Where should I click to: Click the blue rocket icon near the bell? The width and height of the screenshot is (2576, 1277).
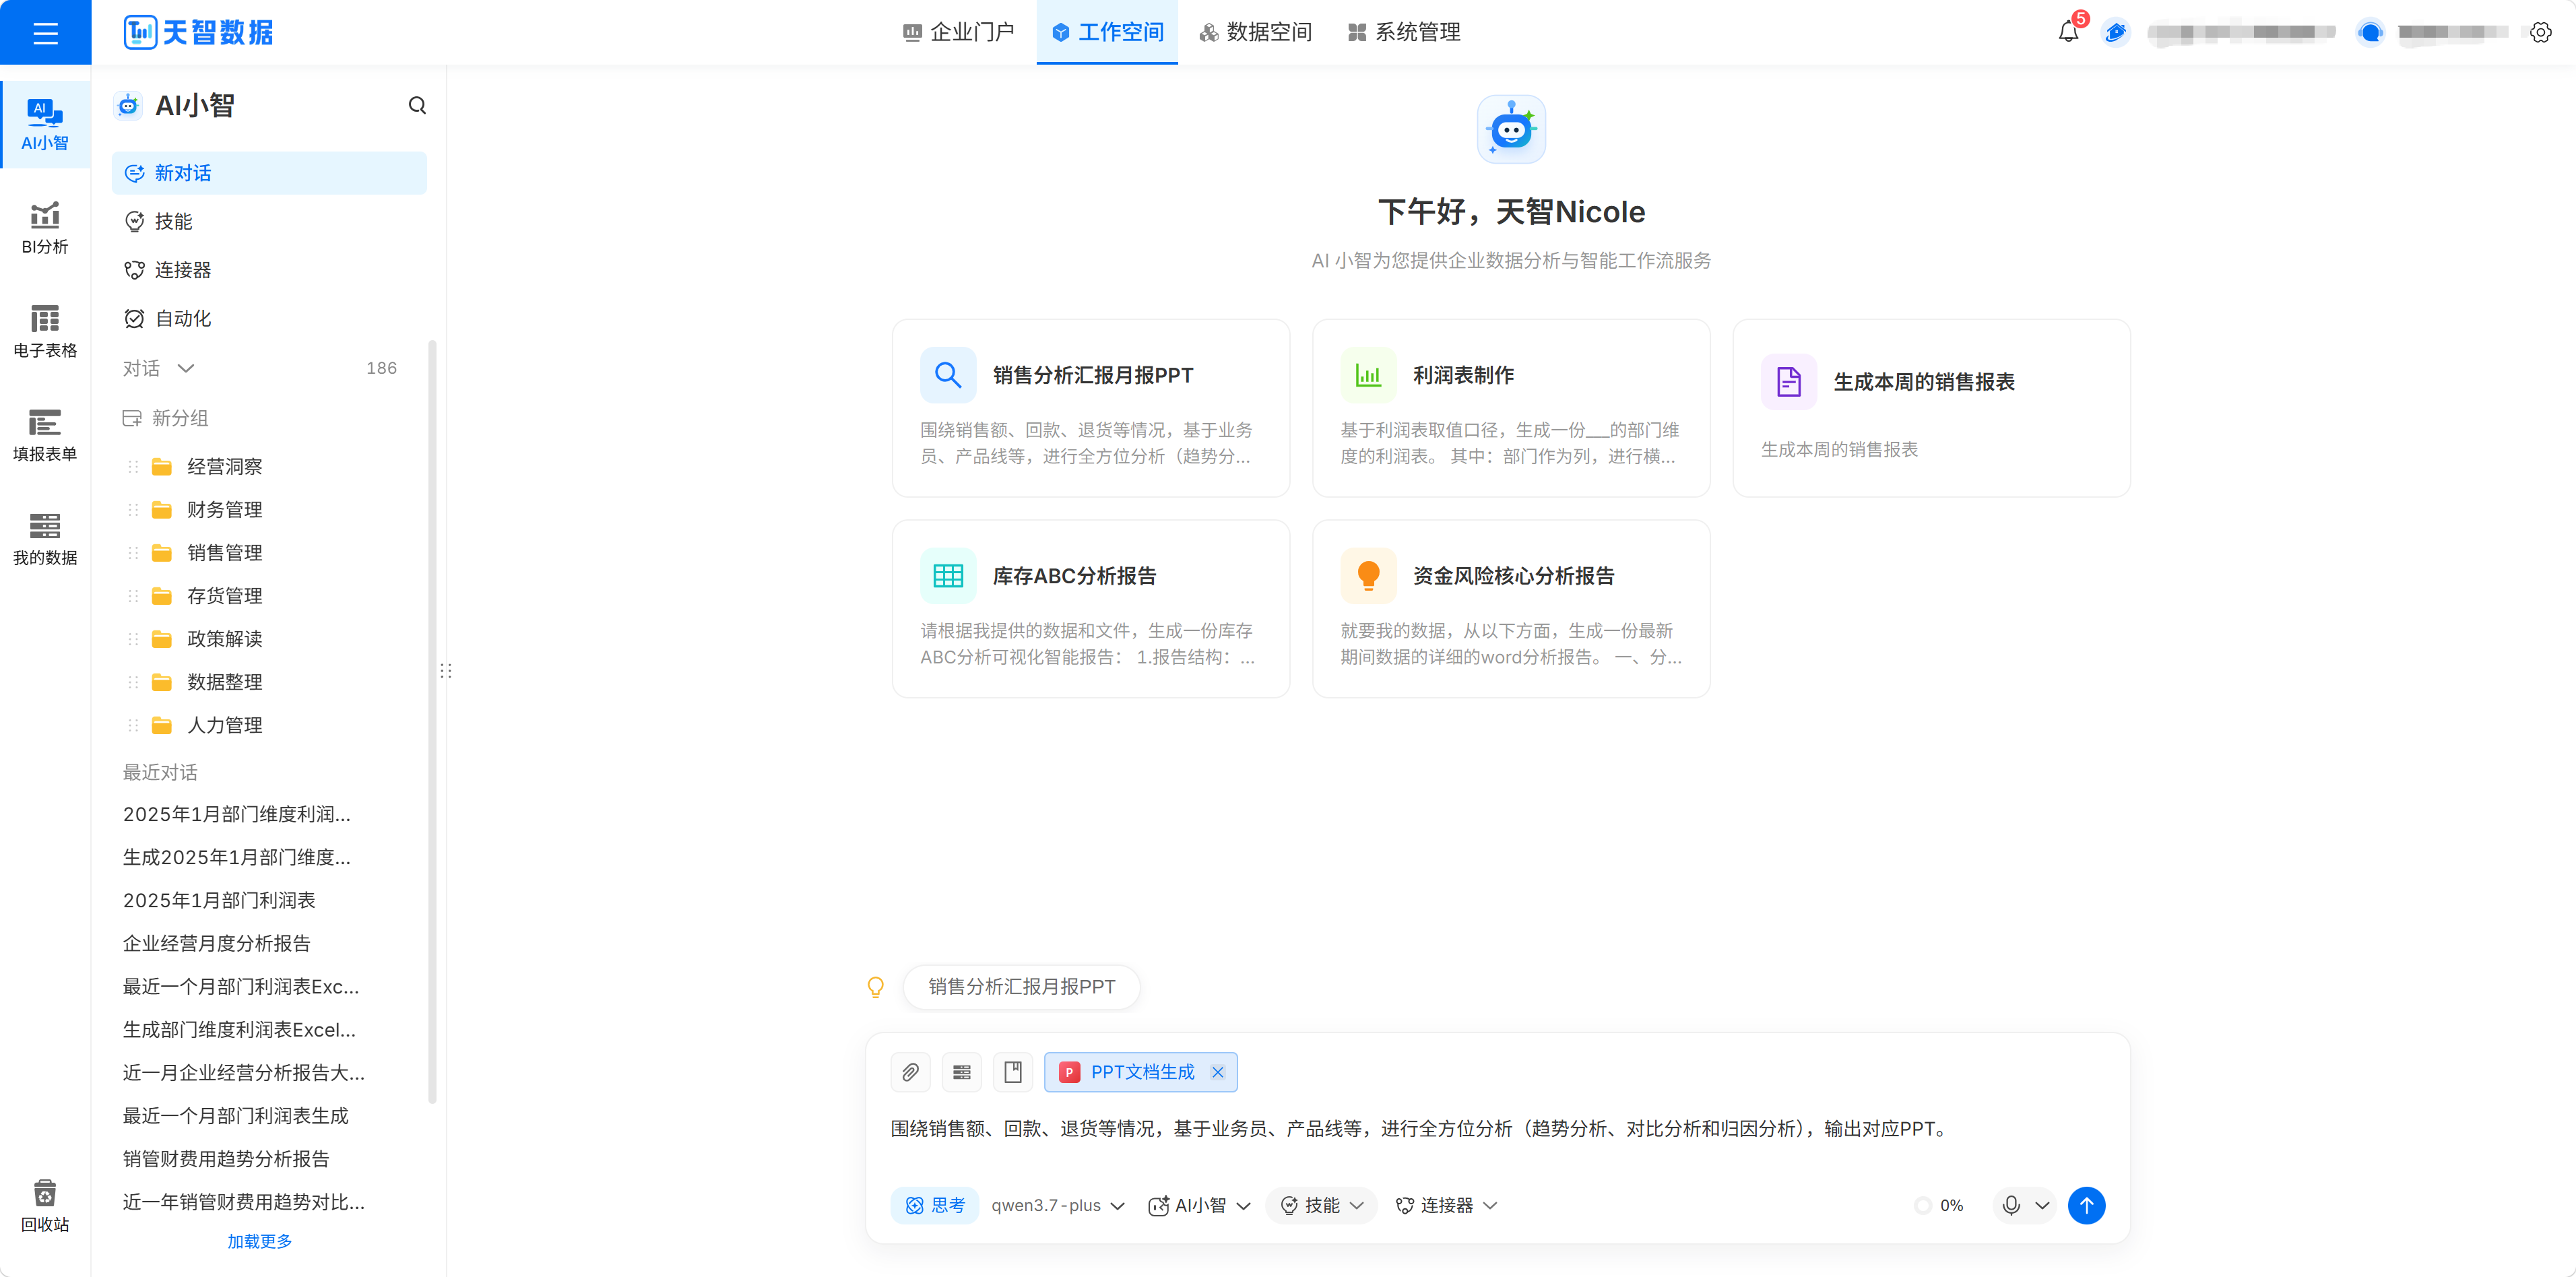[x=2115, y=32]
